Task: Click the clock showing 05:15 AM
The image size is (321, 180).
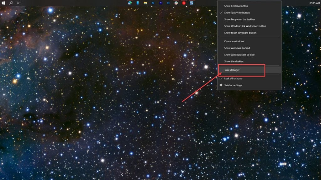Action: click(x=314, y=3)
